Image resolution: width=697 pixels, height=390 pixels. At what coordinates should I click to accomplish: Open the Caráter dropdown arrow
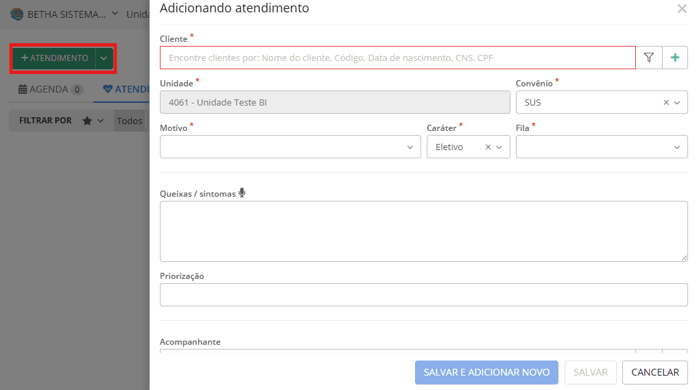click(x=499, y=147)
